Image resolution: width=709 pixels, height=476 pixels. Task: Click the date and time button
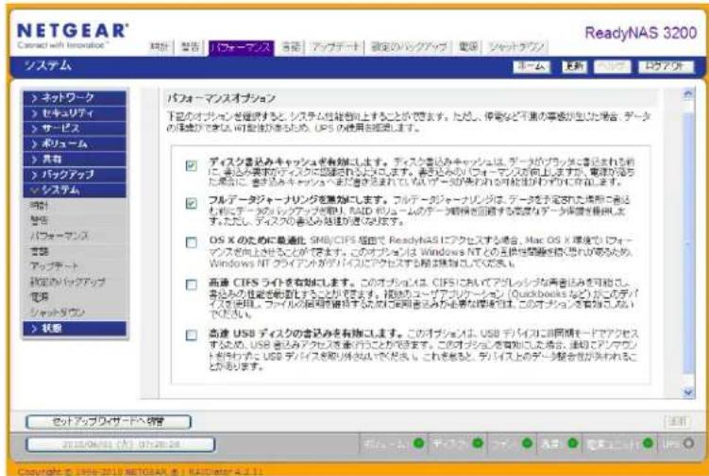(120, 444)
